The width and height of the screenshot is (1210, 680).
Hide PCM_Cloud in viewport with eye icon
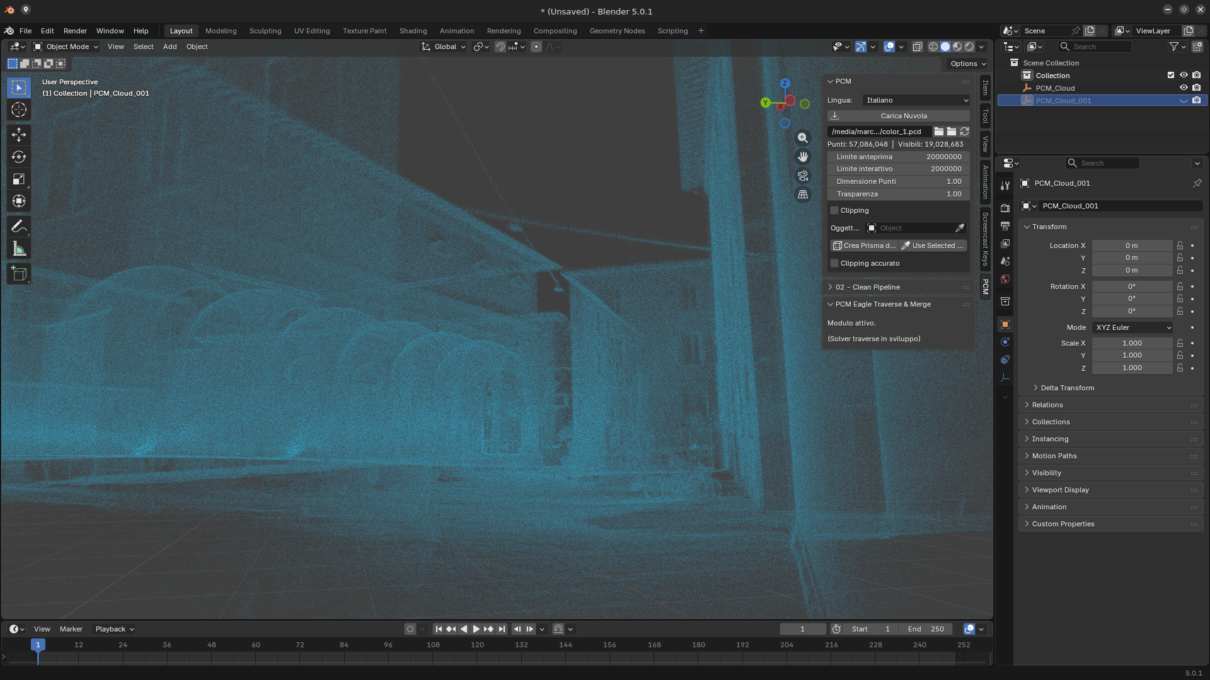(x=1184, y=88)
